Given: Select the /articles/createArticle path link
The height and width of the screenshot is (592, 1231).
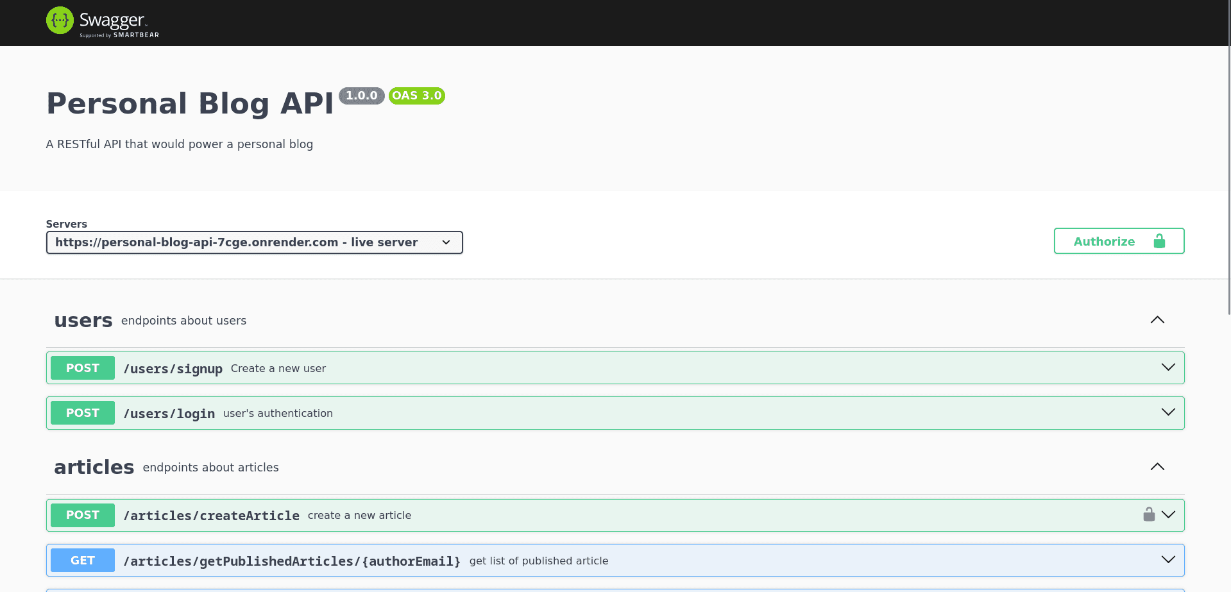Looking at the screenshot, I should [x=212, y=516].
